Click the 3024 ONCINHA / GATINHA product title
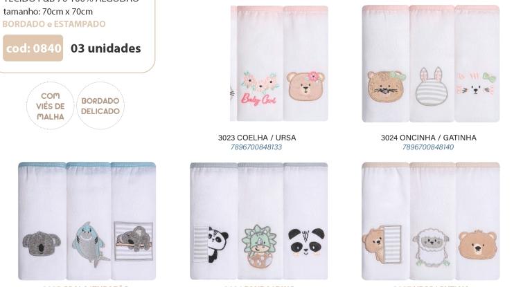The image size is (514, 287). [x=428, y=138]
